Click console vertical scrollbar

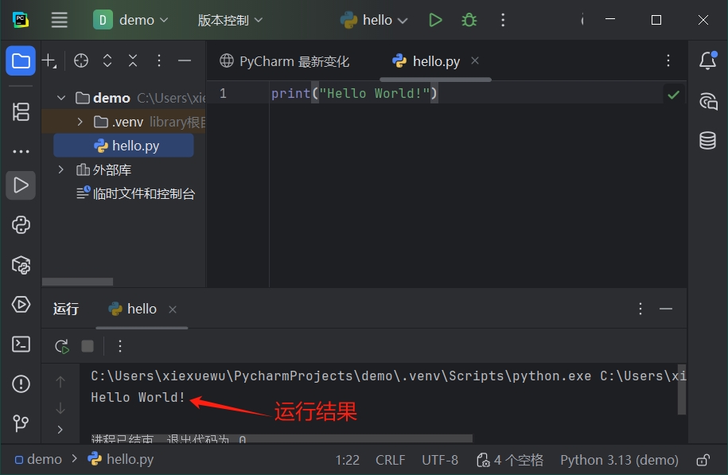[682, 389]
